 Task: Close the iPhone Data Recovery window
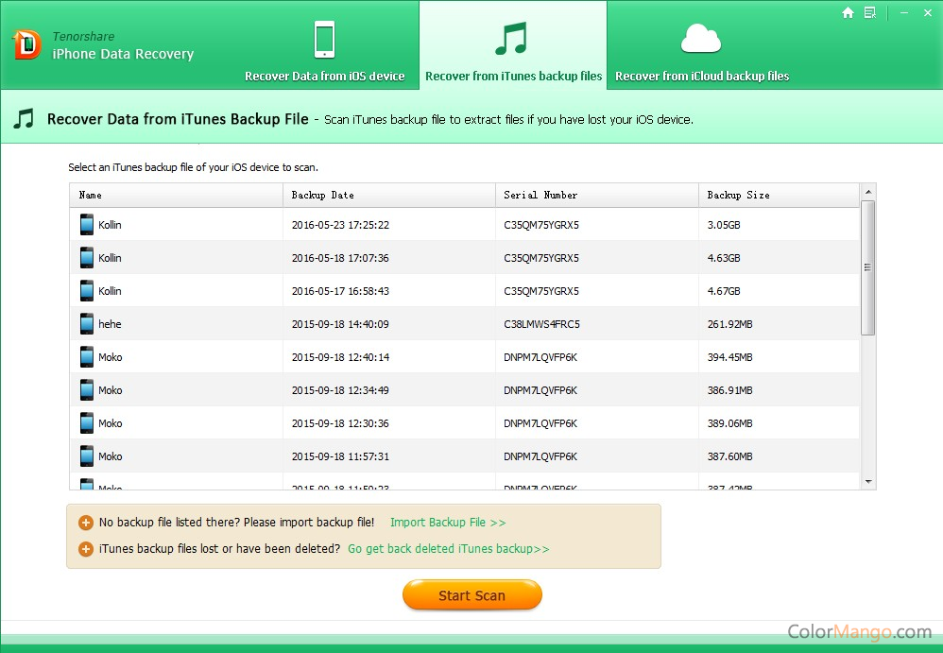(927, 12)
